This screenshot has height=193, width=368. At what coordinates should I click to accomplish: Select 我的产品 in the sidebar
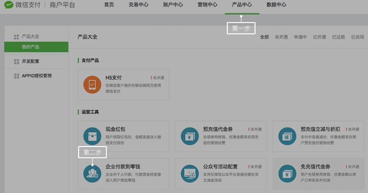[x=30, y=47]
